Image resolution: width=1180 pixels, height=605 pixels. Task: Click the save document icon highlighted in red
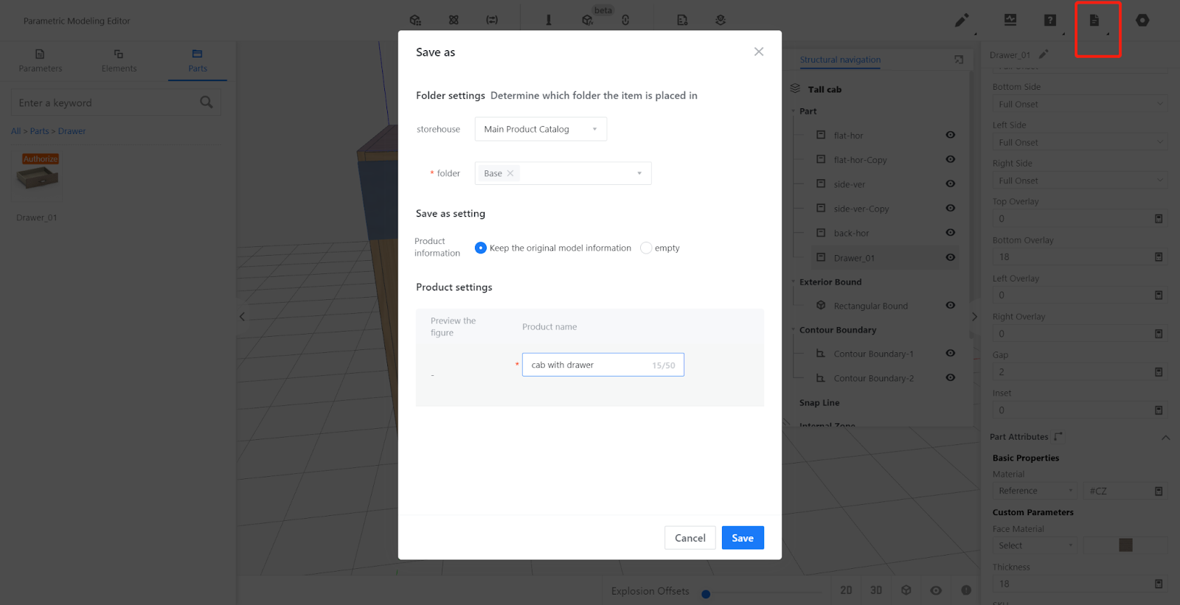point(1094,21)
